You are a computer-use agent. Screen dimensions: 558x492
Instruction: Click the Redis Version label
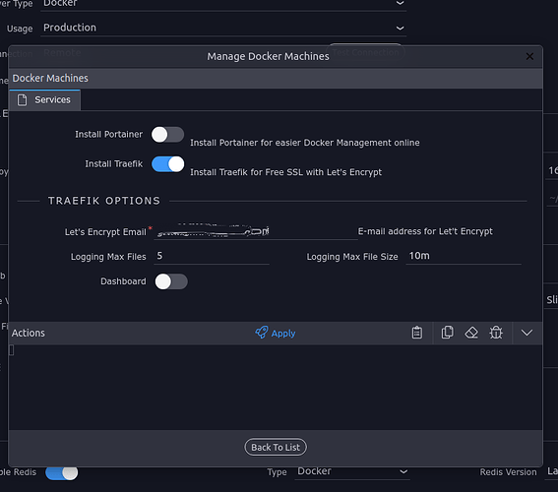[x=508, y=472]
